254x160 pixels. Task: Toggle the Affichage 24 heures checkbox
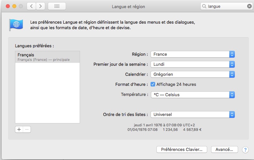pos(153,84)
